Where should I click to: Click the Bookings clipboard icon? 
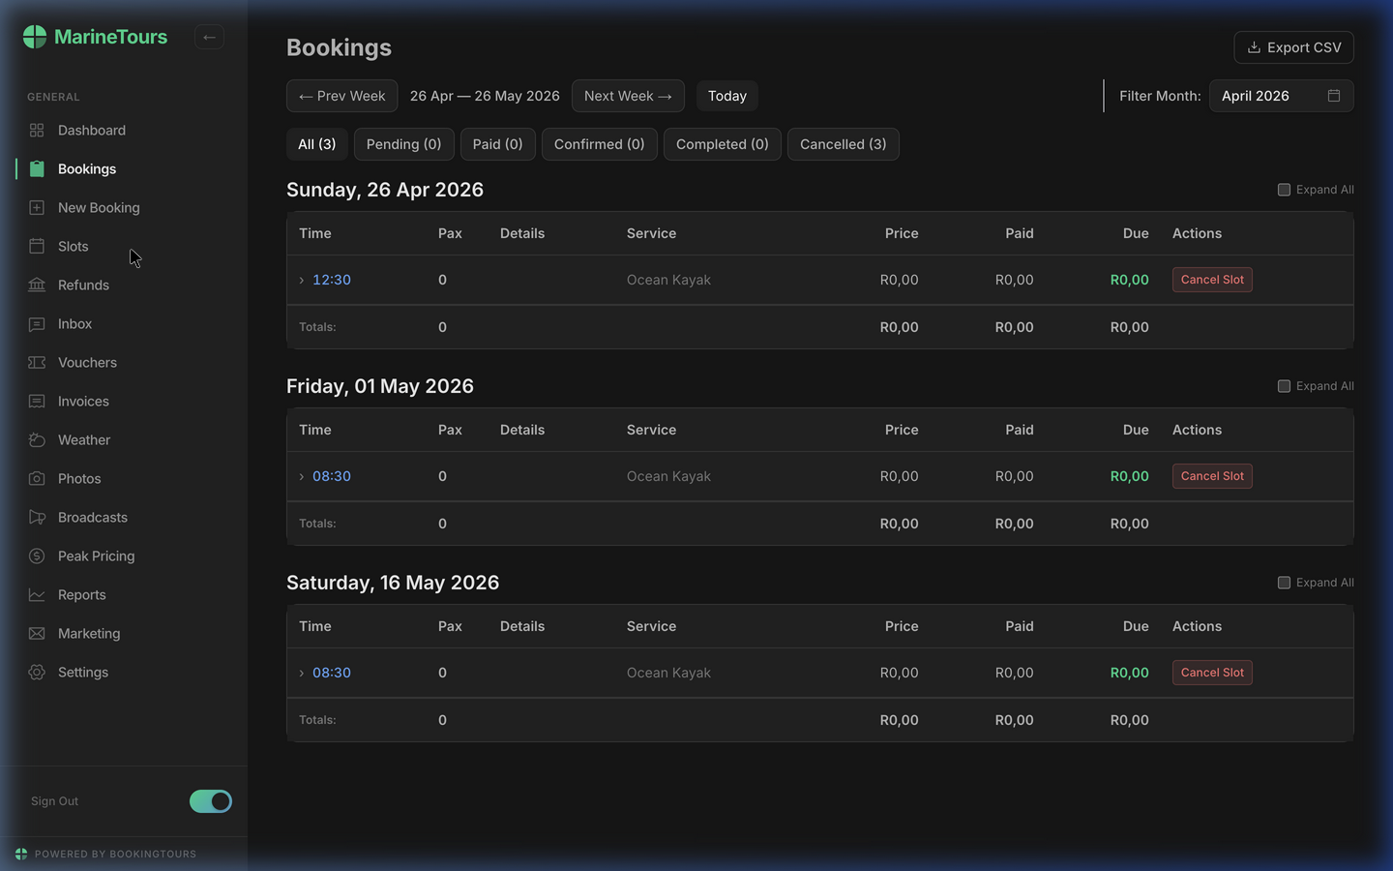point(37,169)
